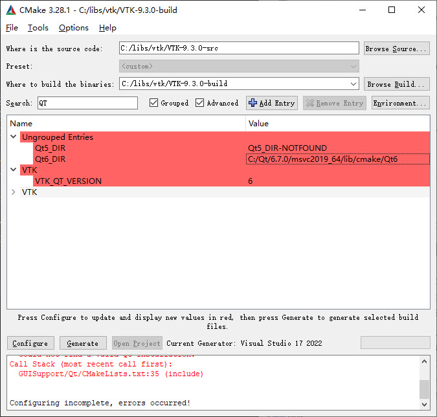437x417 pixels.
Task: Open the File menu
Action: [x=12, y=28]
